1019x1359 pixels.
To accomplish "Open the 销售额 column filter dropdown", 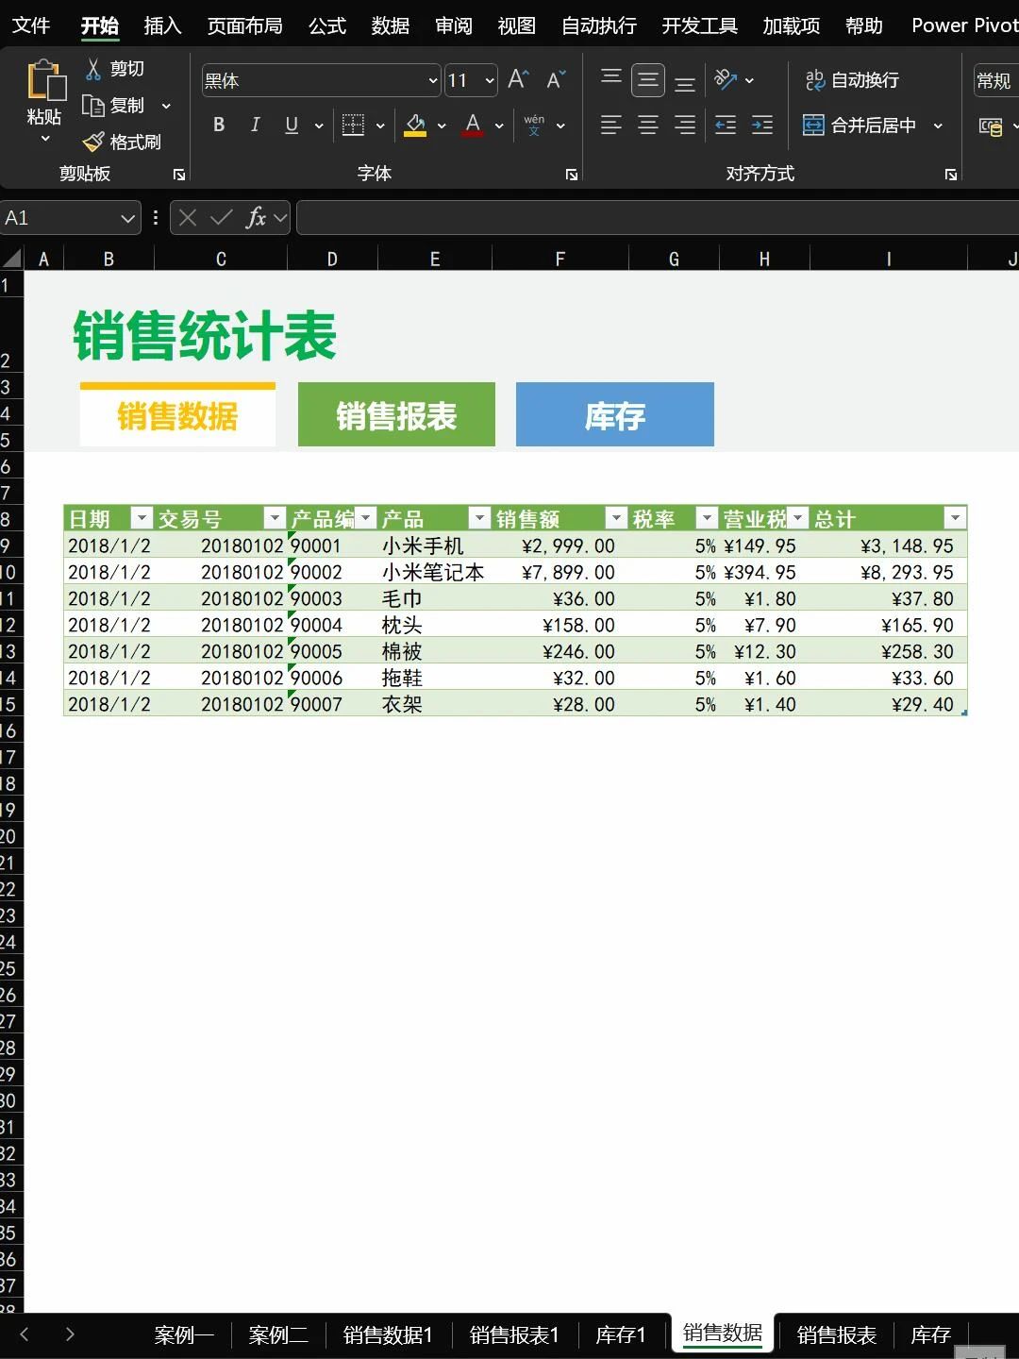I will [x=616, y=517].
